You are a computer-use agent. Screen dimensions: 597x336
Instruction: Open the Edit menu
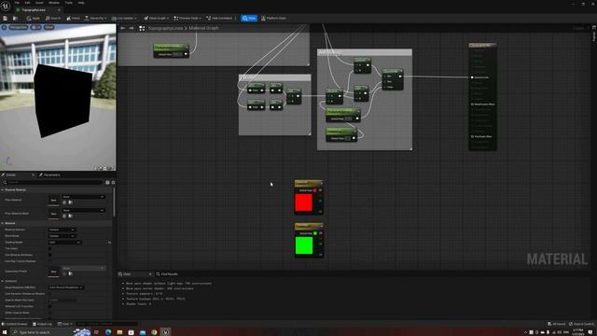point(27,3)
